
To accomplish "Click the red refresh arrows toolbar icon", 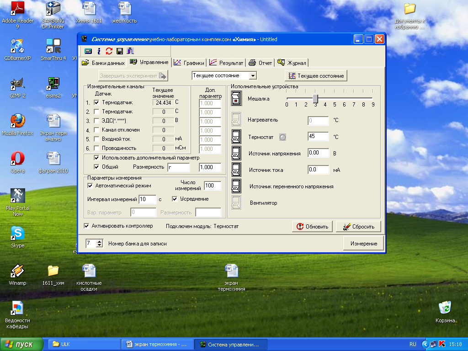I will pyautogui.click(x=109, y=51).
